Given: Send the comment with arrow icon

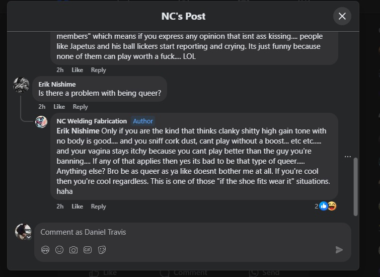Looking at the screenshot, I should pyautogui.click(x=339, y=250).
